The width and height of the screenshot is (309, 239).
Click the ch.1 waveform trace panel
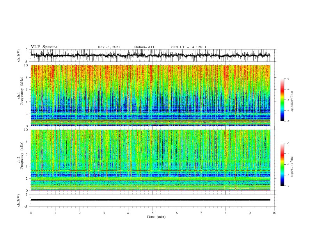153,55
